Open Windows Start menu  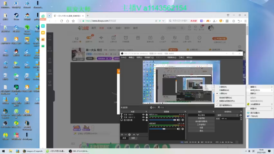pyautogui.click(x=3, y=151)
